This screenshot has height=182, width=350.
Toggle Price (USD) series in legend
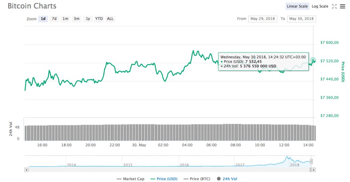[164, 179]
